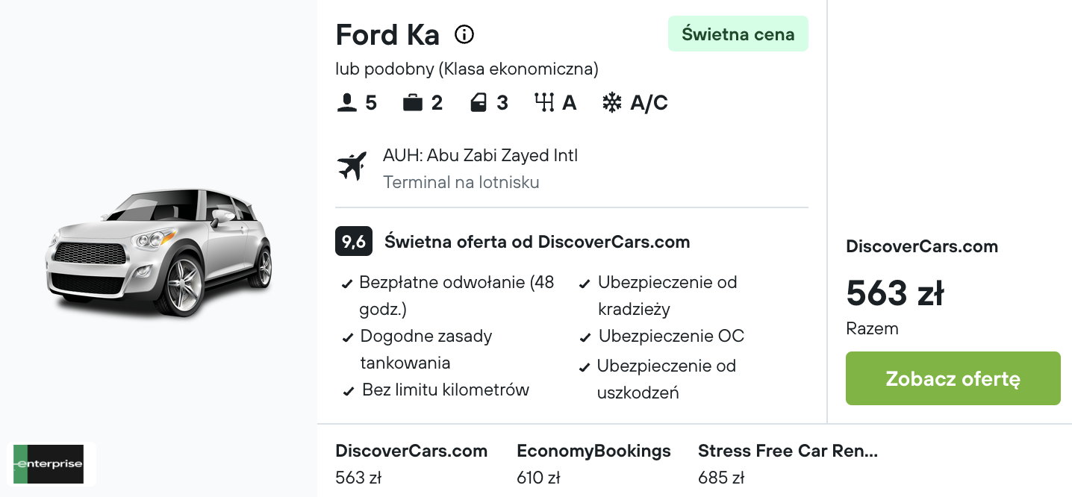The height and width of the screenshot is (497, 1072).
Task: Select the Stress Free Car Rental 685 zł offer
Action: pyautogui.click(x=788, y=463)
